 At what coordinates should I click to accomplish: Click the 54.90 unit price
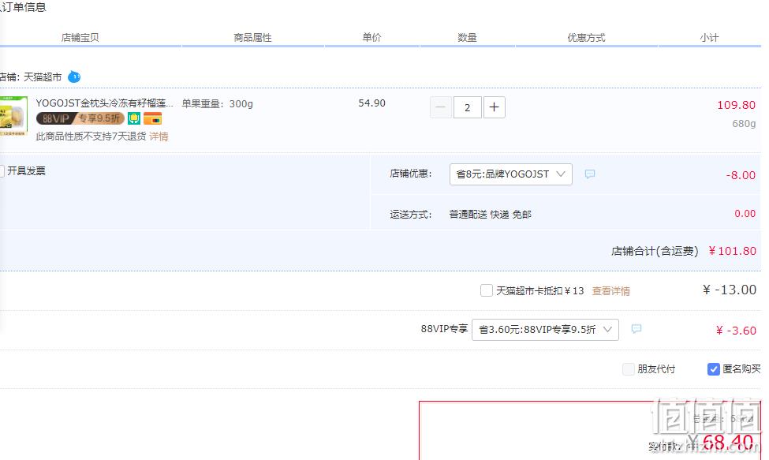point(371,103)
